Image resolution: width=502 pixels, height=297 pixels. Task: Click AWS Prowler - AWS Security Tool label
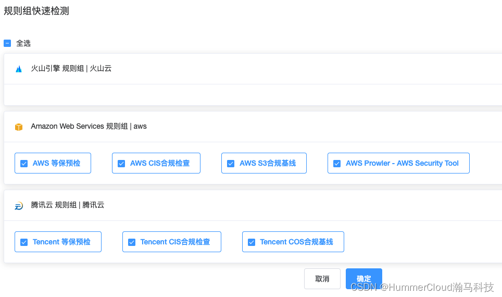click(x=402, y=164)
